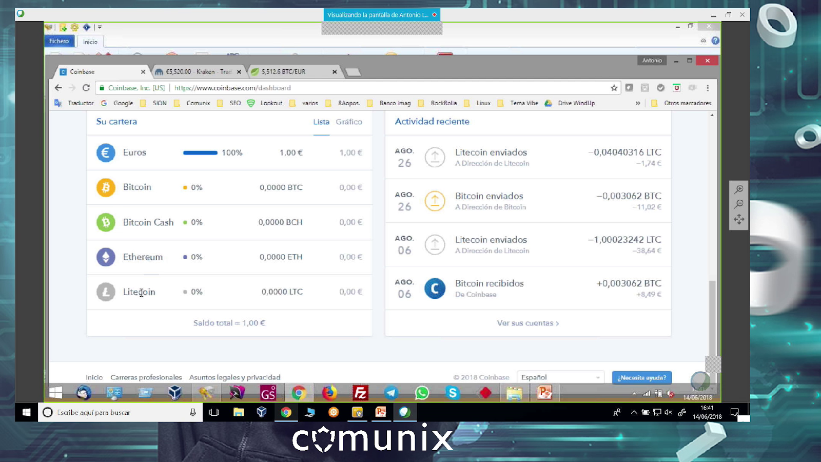Screen dimensions: 821x462
Task: Click the Saldo total ≈ 1,00 € text
Action: point(229,323)
